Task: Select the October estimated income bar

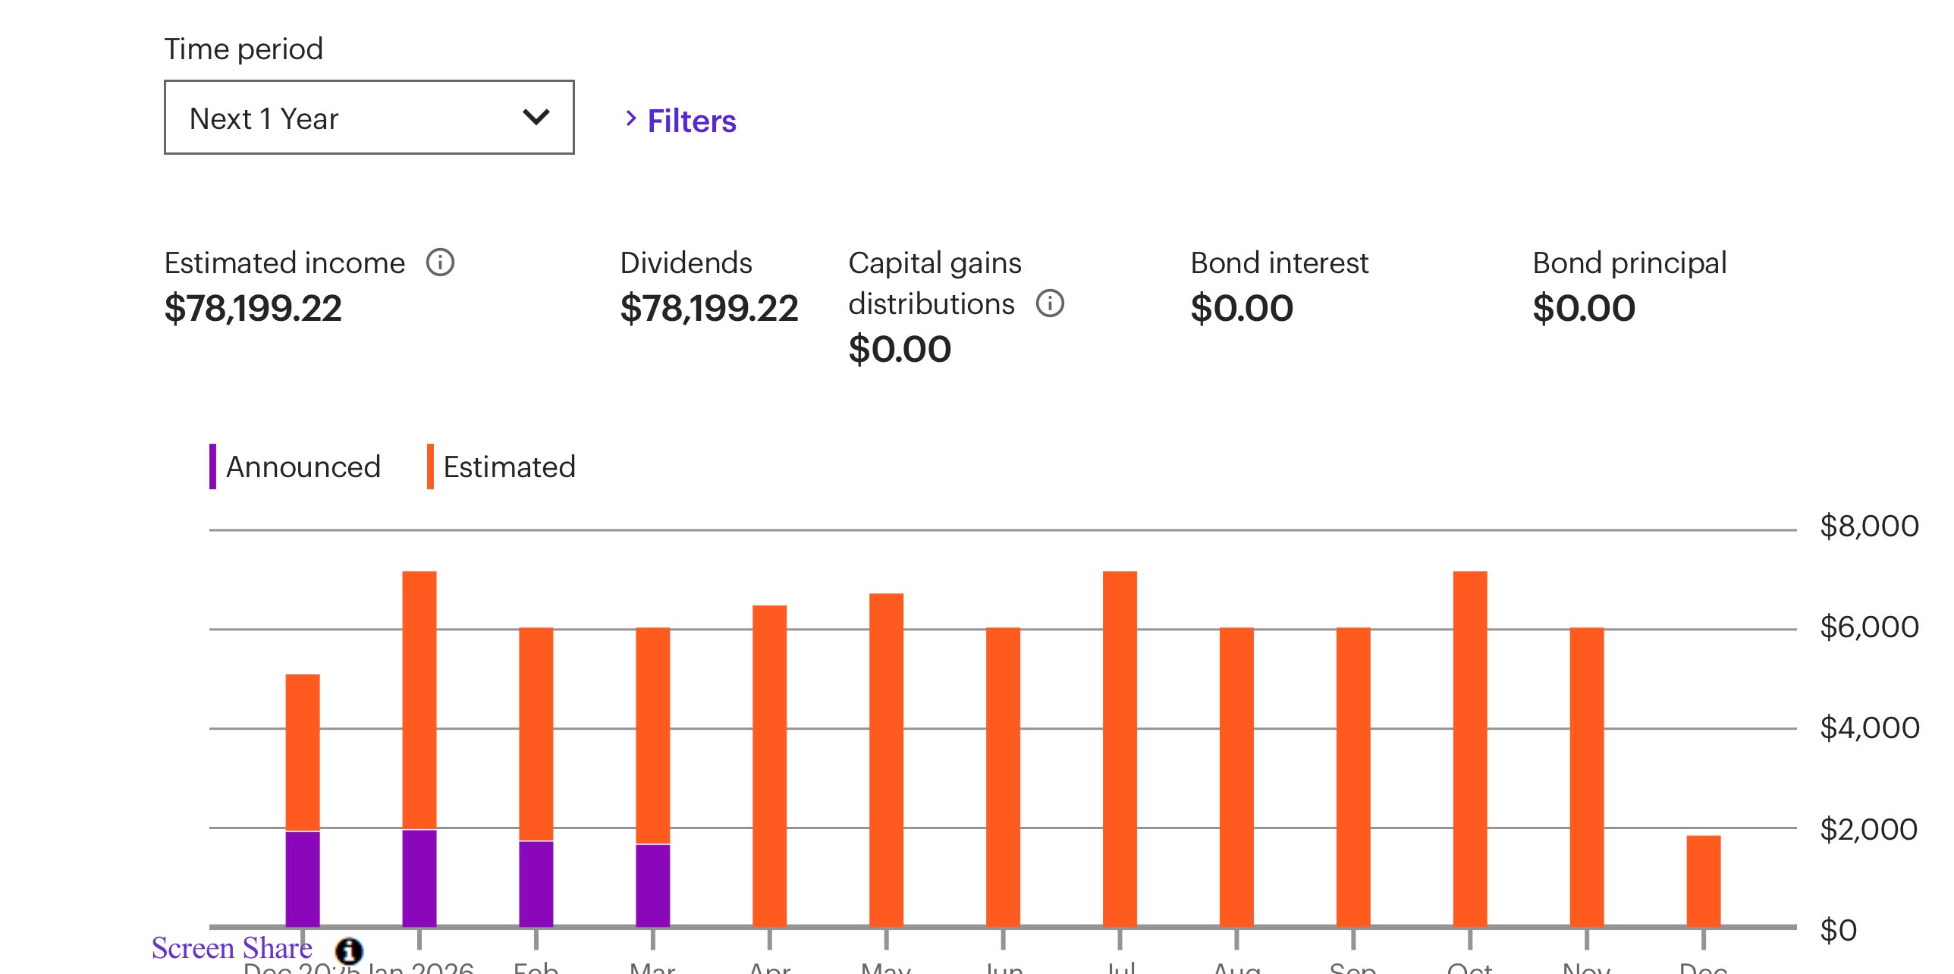Action: (x=1470, y=749)
